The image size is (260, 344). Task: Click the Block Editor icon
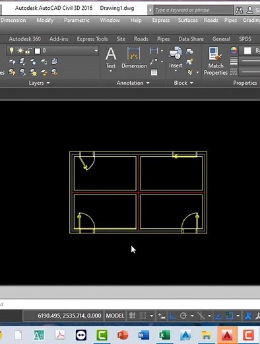pos(189,62)
